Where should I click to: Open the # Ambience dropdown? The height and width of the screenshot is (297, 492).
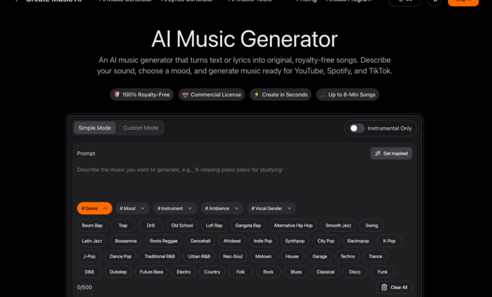tap(222, 209)
